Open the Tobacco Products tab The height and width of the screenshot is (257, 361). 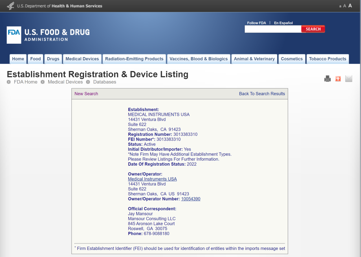pos(327,59)
